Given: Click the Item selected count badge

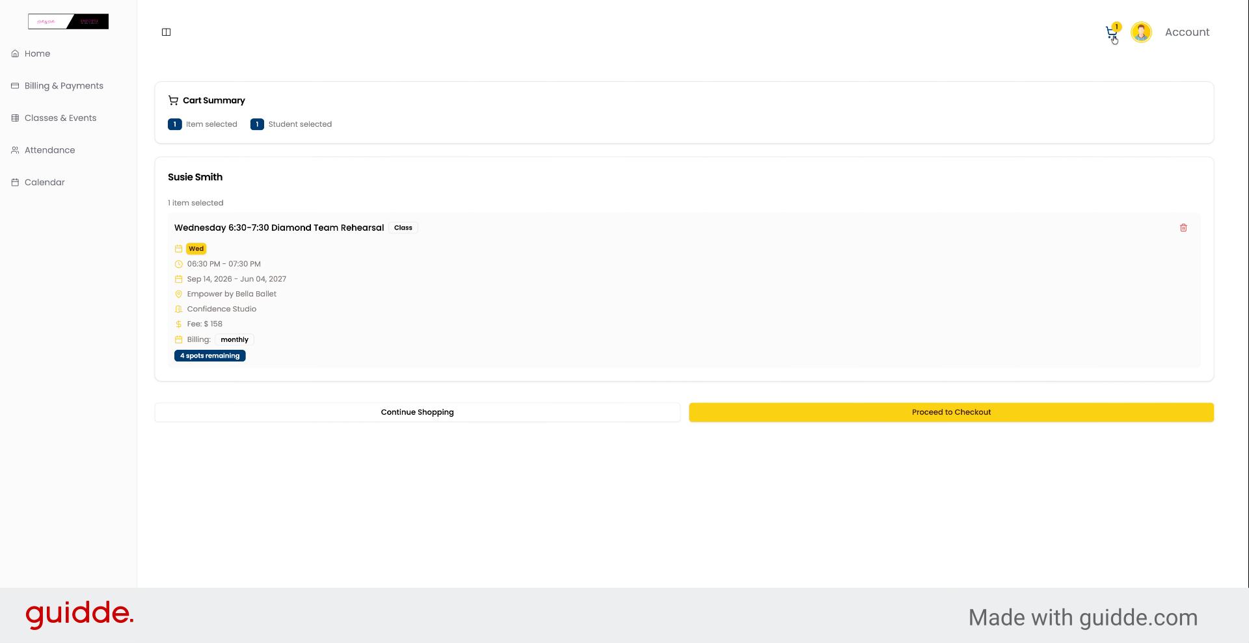Looking at the screenshot, I should [175, 124].
